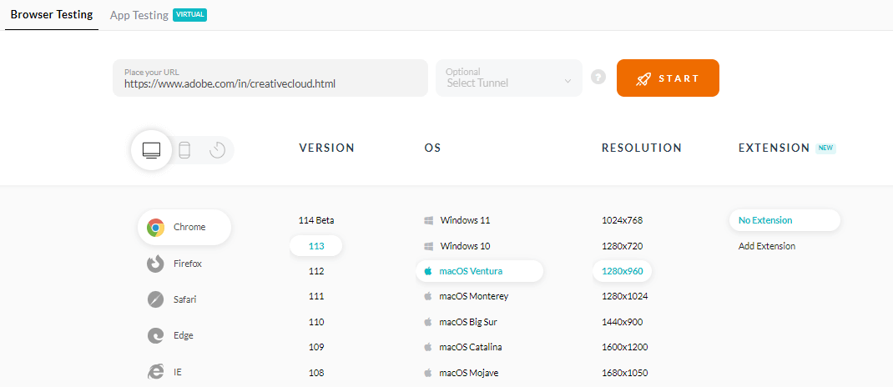Choose Chrome version 111

coord(316,297)
